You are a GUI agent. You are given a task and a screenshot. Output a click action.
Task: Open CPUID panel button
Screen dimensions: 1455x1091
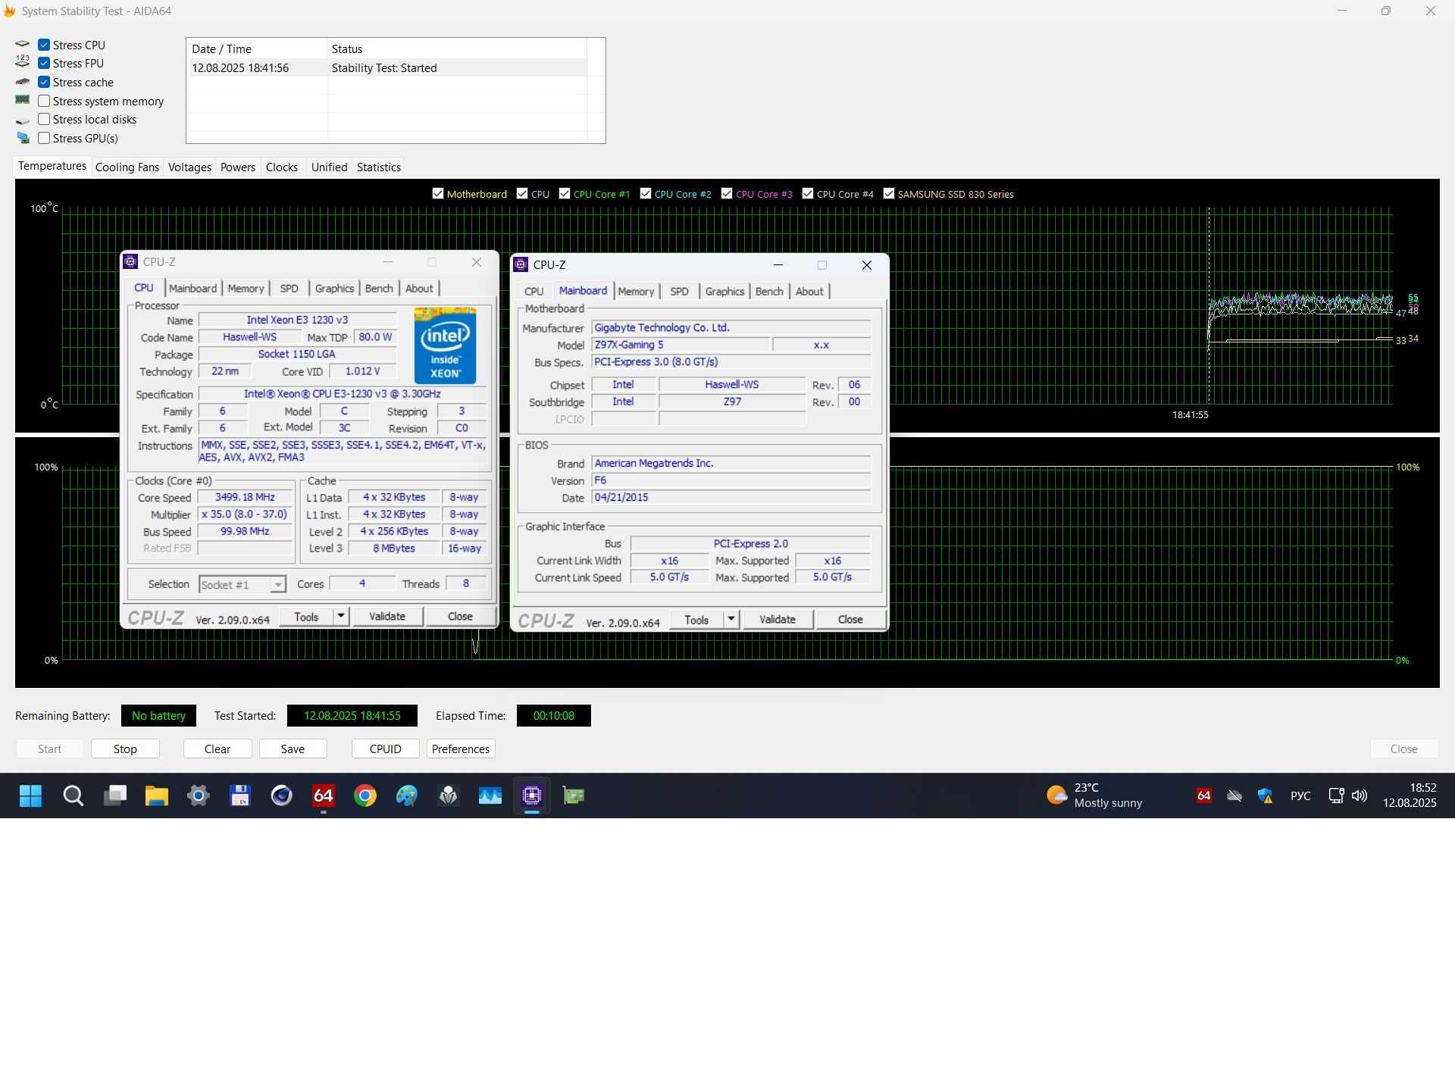coord(386,749)
